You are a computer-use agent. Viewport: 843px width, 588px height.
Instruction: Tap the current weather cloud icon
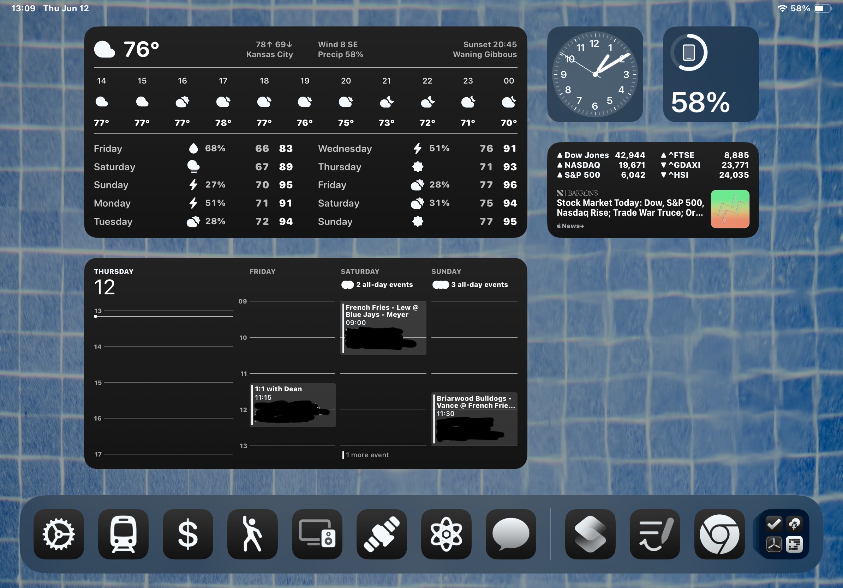click(x=104, y=50)
